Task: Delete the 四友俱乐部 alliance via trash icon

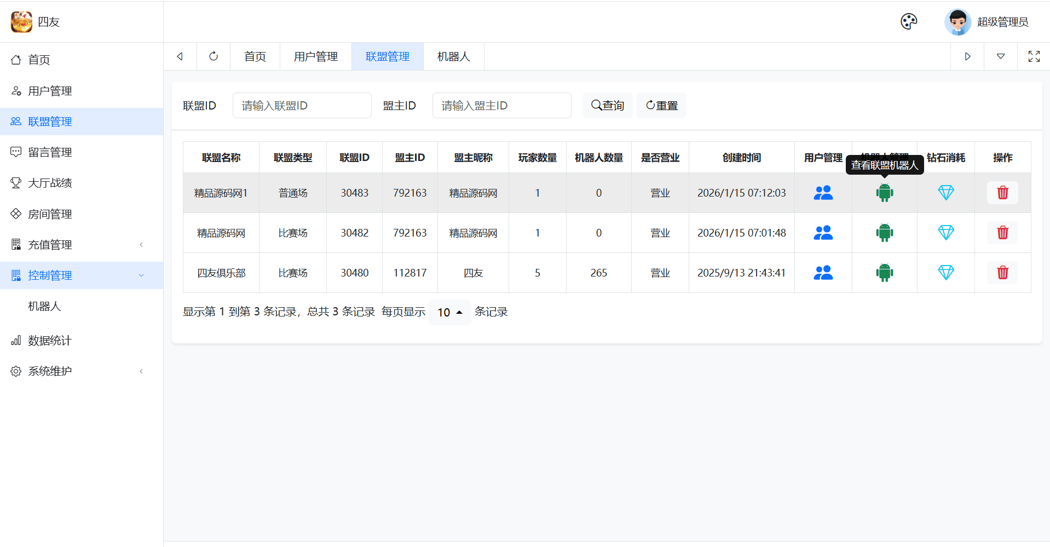Action: (x=1002, y=272)
